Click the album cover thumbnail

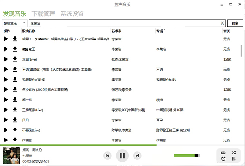tap(11, 155)
